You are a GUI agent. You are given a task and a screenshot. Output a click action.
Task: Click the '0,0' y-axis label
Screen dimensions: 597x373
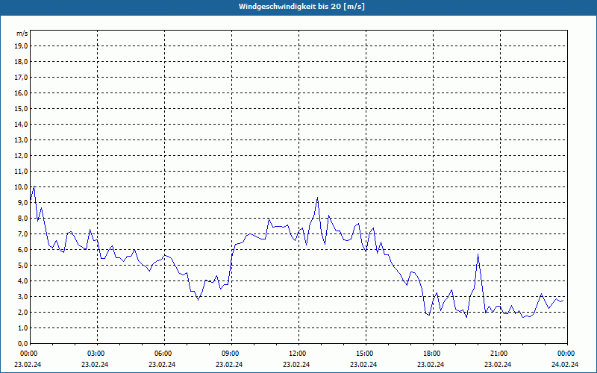point(22,344)
